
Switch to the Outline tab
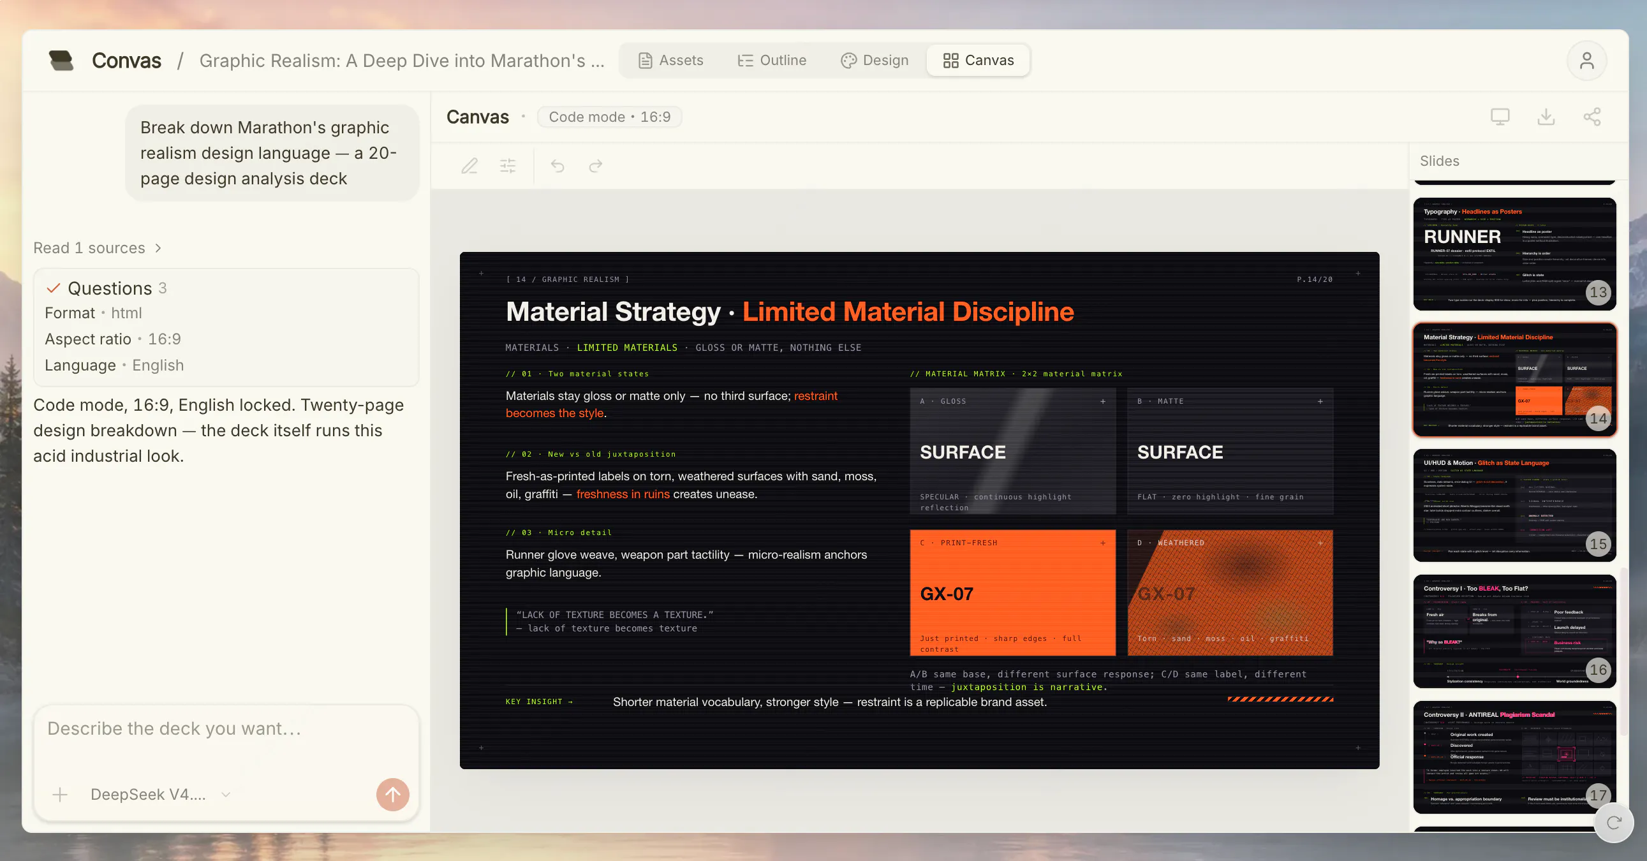pyautogui.click(x=772, y=60)
